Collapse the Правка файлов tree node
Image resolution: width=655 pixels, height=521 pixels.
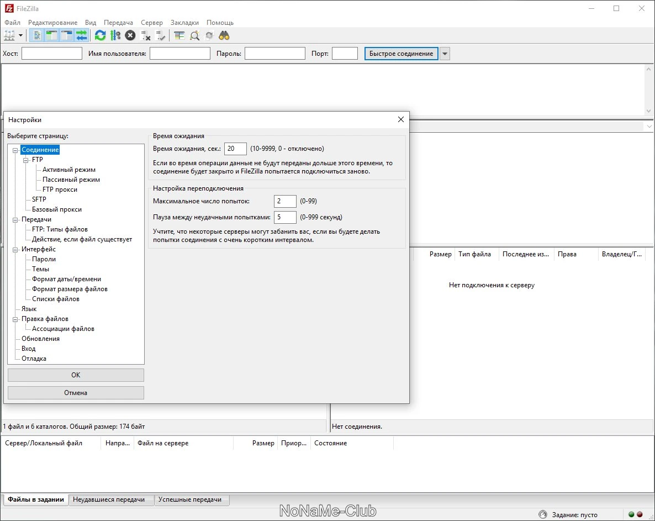[15, 319]
